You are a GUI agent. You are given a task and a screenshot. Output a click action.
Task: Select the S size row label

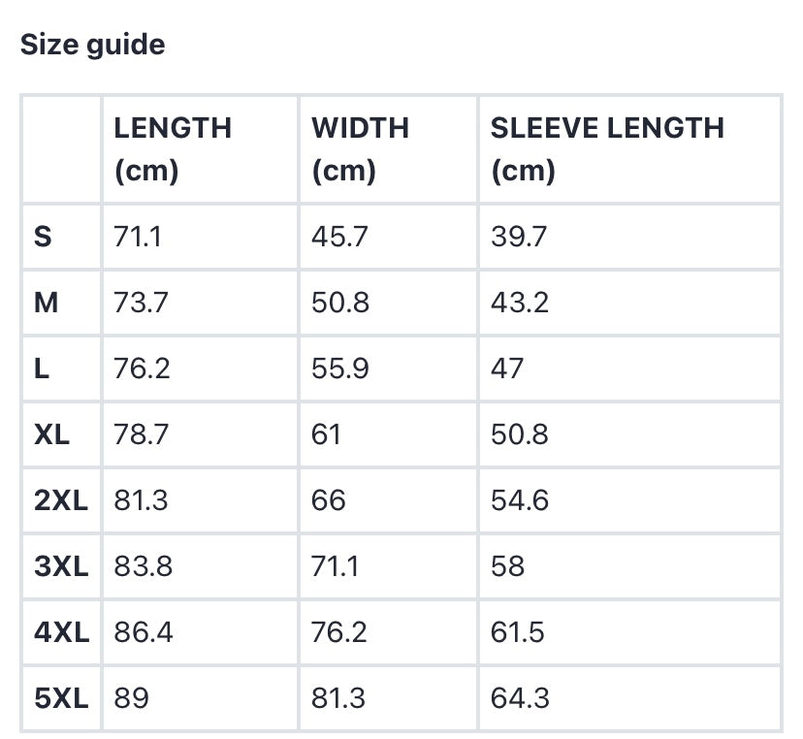(x=44, y=237)
